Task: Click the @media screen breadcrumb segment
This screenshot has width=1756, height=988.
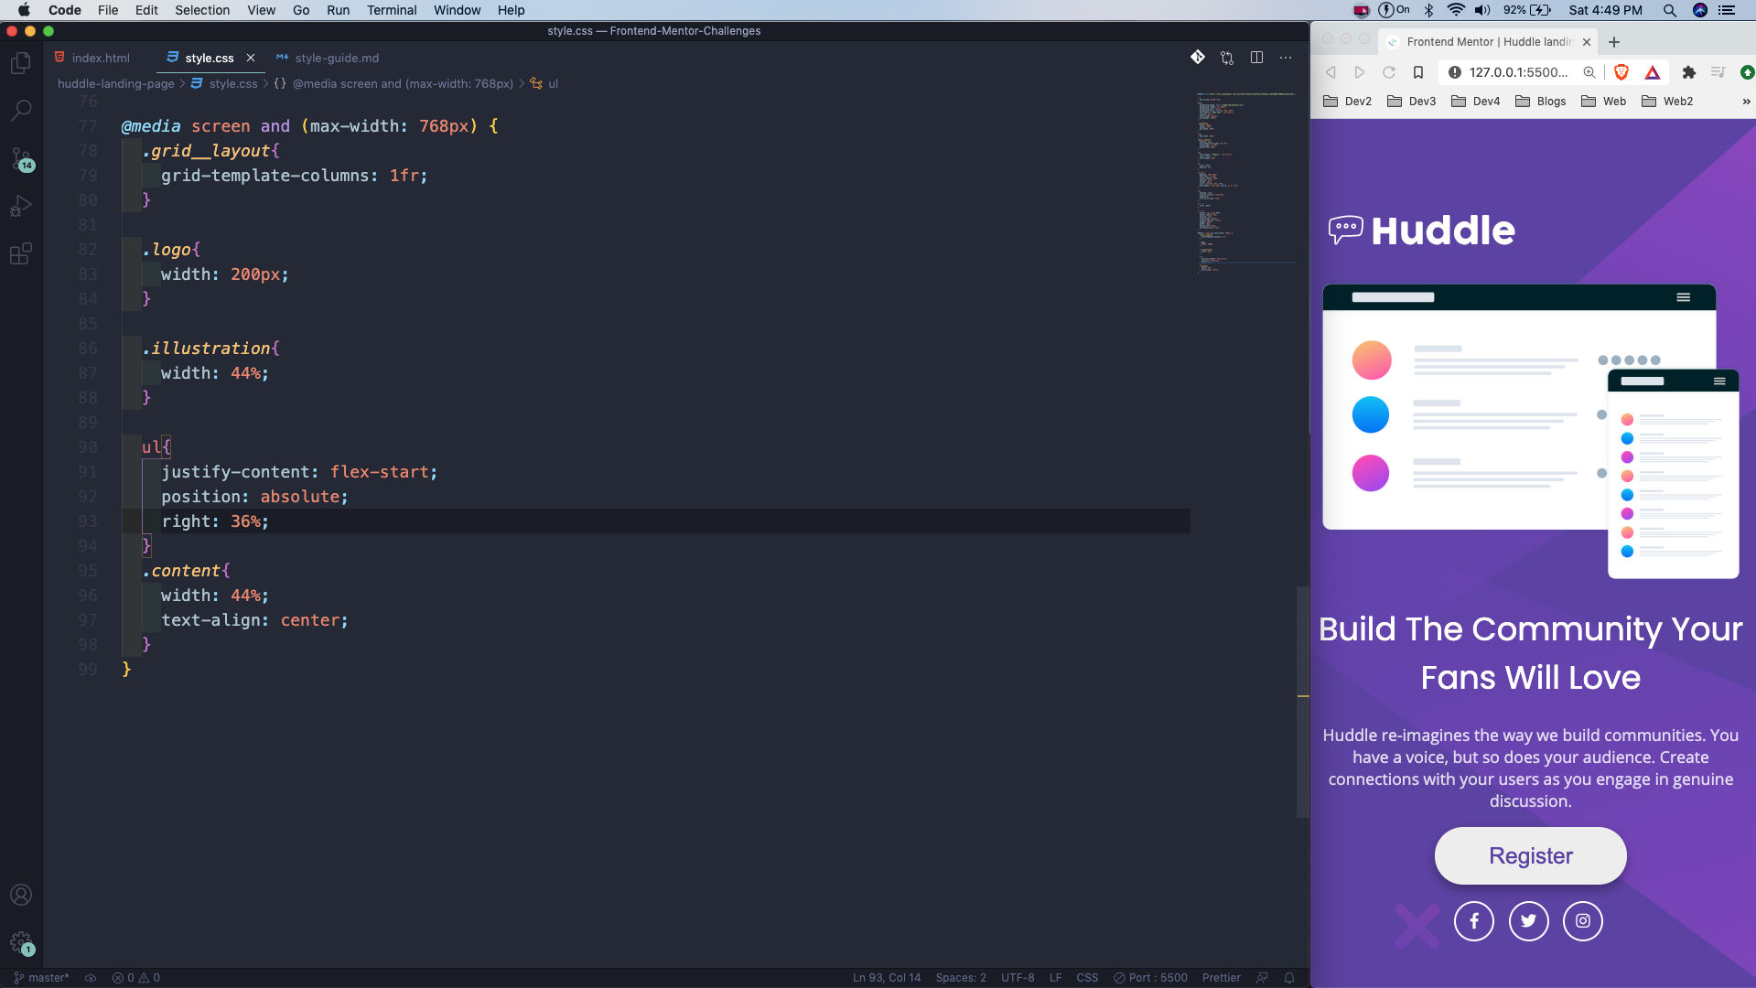Action: coord(403,83)
